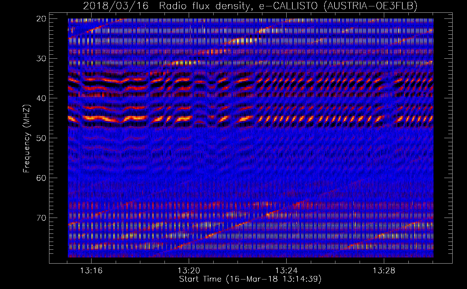467x289 pixels.
Task: Click the station name '(AUSTRIA-OE3FLB)'
Action: coord(371,6)
